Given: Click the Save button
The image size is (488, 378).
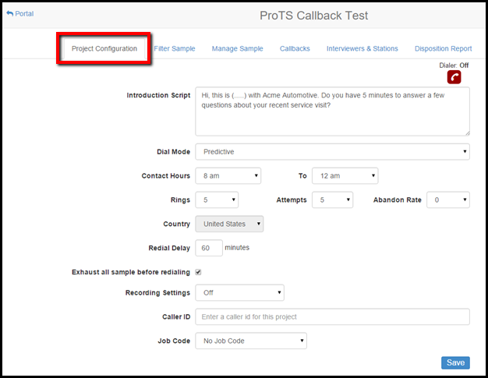Looking at the screenshot, I should click(x=455, y=362).
